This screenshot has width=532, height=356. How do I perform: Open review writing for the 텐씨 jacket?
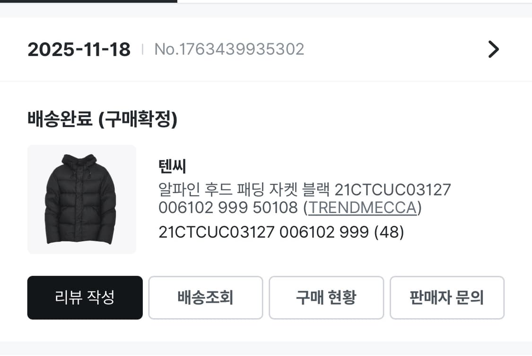tap(85, 298)
